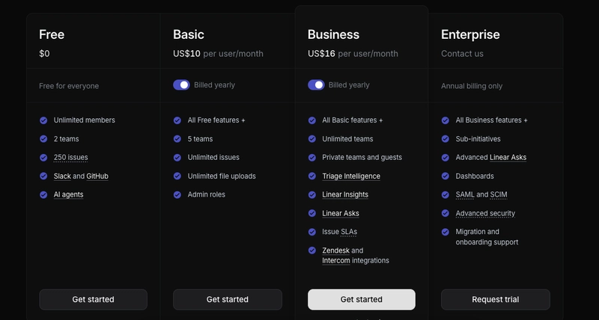This screenshot has height=320, width=599.
Task: Click checkmark icon beside Unlimited members
Action: click(x=43, y=120)
